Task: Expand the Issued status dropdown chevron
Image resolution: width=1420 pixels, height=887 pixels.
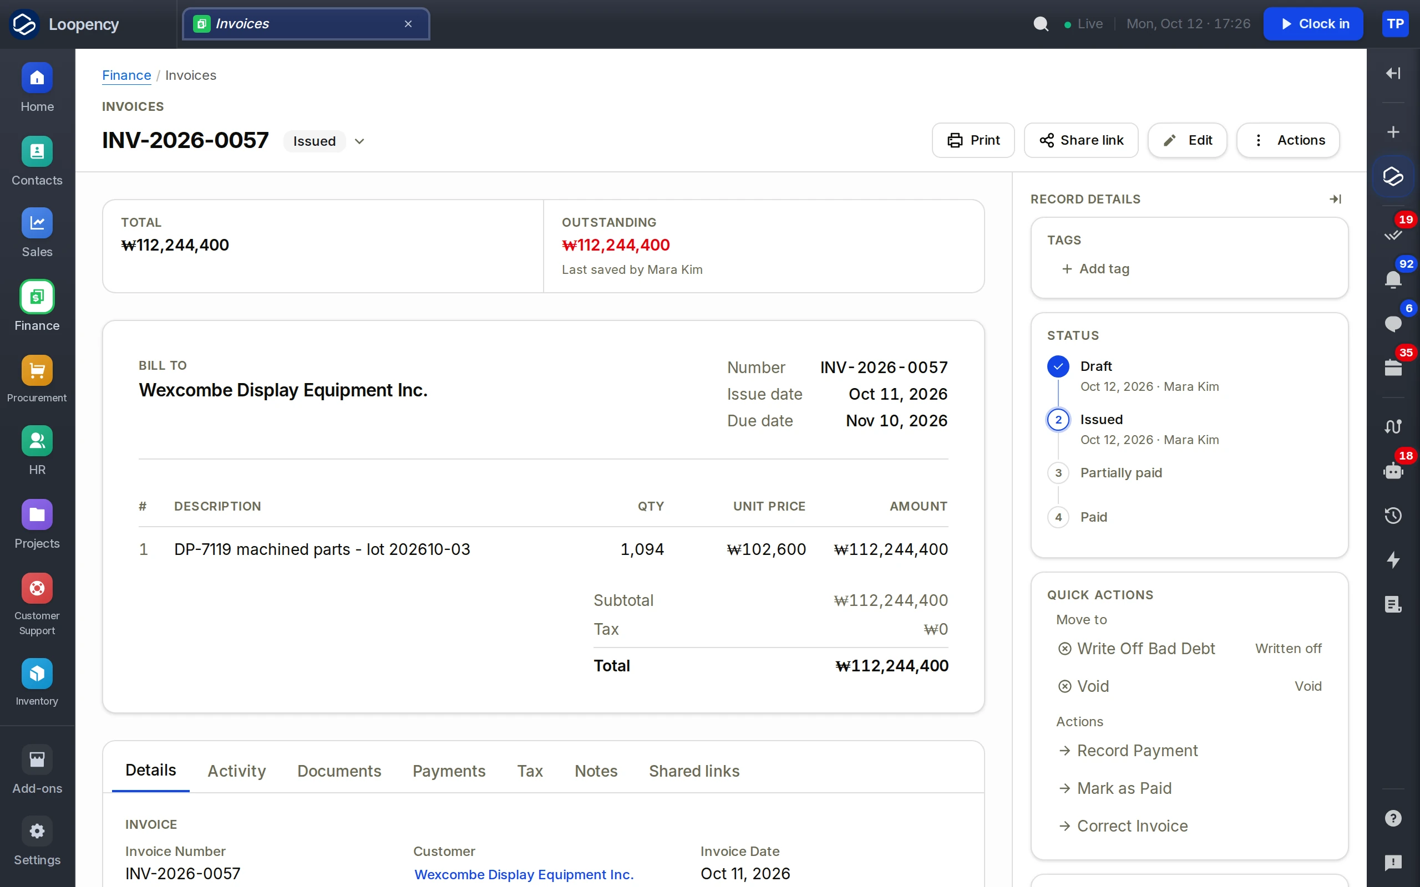Action: pyautogui.click(x=359, y=141)
